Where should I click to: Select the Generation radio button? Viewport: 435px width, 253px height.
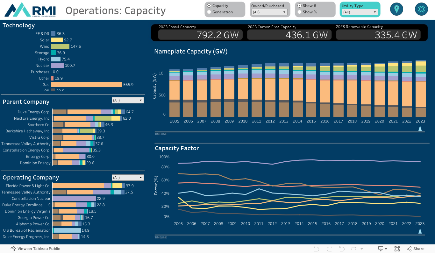click(209, 12)
